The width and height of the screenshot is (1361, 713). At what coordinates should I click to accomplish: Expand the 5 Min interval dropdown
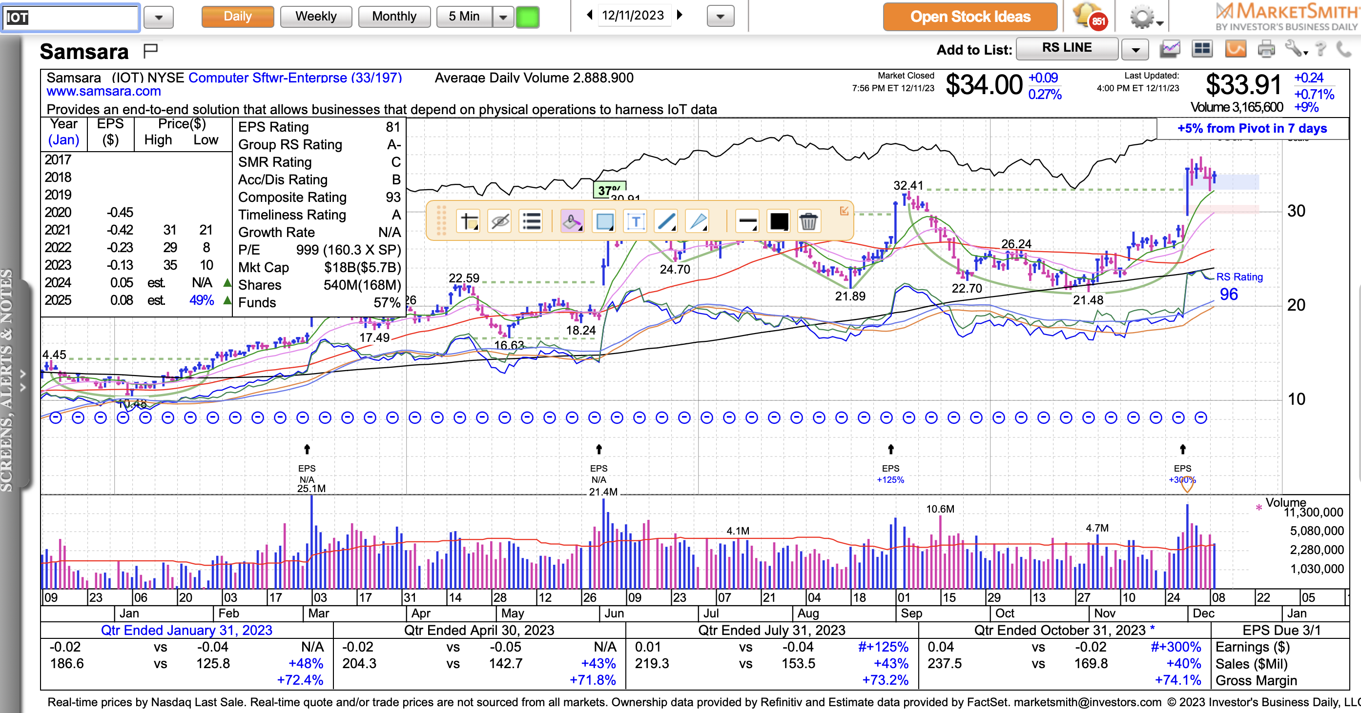pyautogui.click(x=503, y=17)
